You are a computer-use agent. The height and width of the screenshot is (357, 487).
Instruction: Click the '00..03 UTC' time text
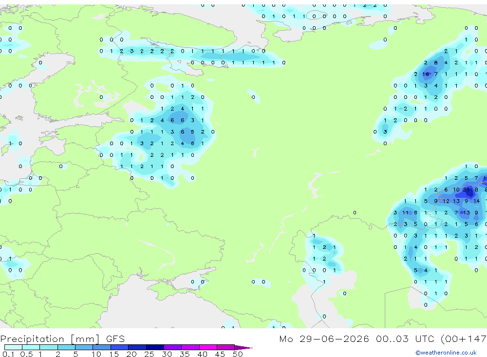pos(406,338)
